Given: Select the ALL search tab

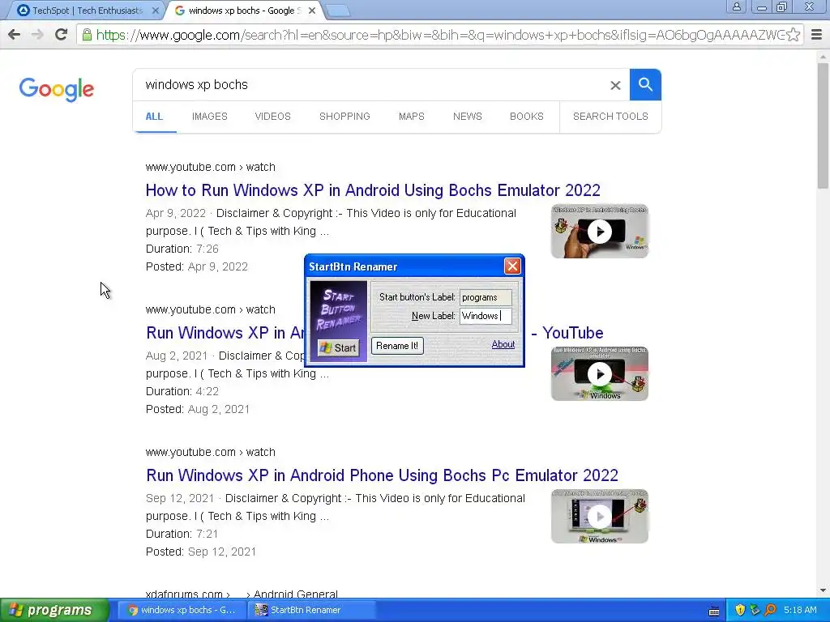Looking at the screenshot, I should pos(154,117).
